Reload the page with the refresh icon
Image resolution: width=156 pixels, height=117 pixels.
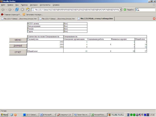[x=17, y=10]
